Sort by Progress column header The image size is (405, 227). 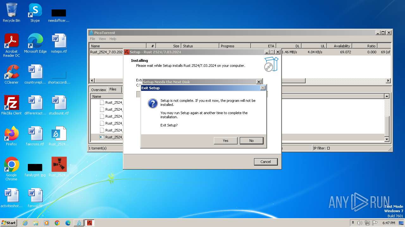[235, 46]
